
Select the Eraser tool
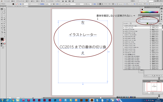4,19
